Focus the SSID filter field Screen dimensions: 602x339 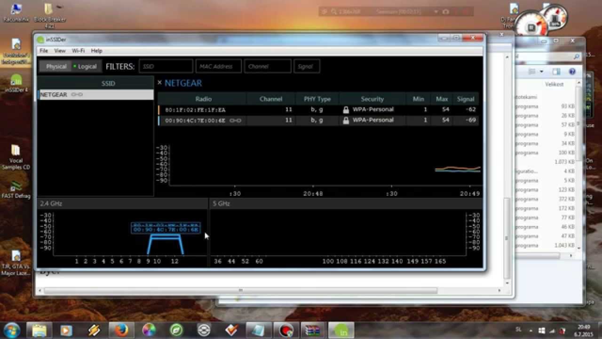(x=166, y=66)
